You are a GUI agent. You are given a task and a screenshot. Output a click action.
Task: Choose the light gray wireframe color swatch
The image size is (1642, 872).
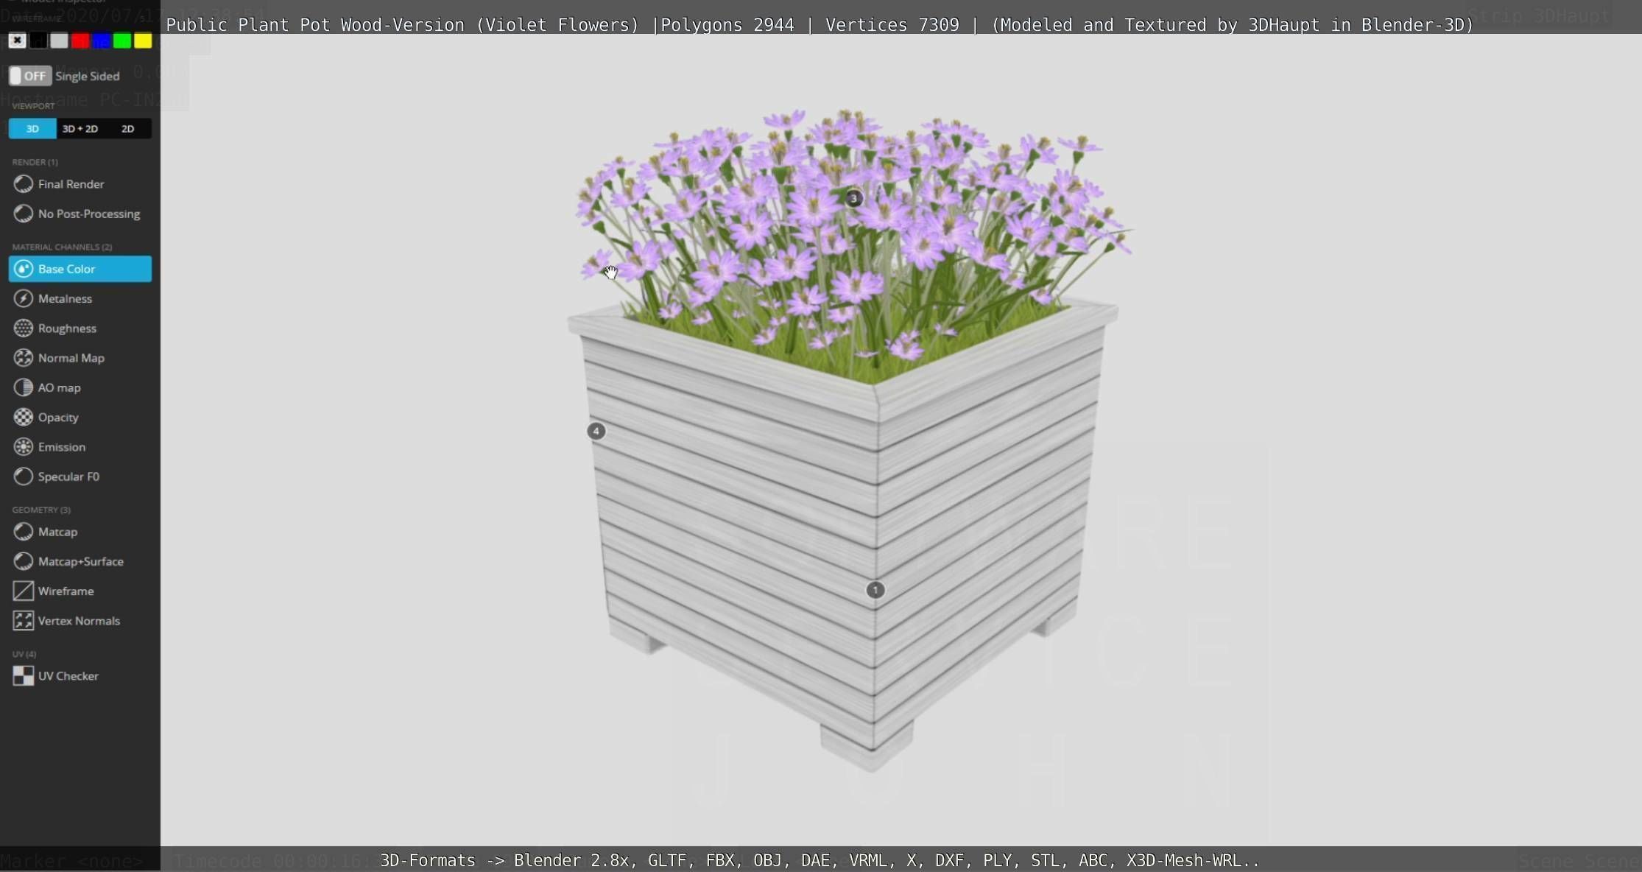click(59, 41)
